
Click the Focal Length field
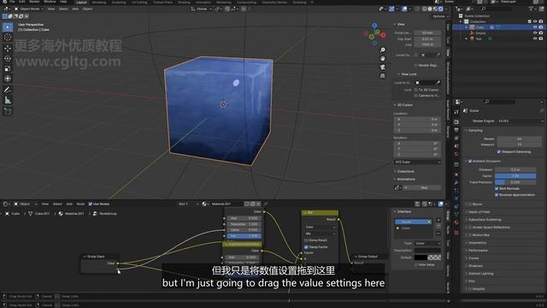tap(427, 33)
